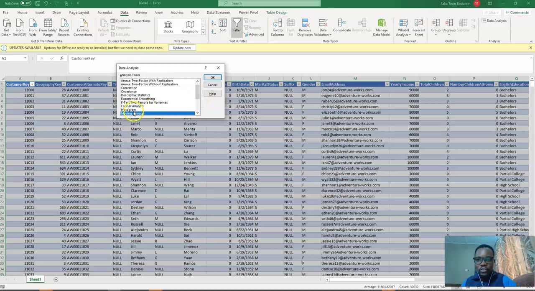The width and height of the screenshot is (535, 291).
Task: Click OK in Data Analysis dialog
Action: (x=212, y=78)
